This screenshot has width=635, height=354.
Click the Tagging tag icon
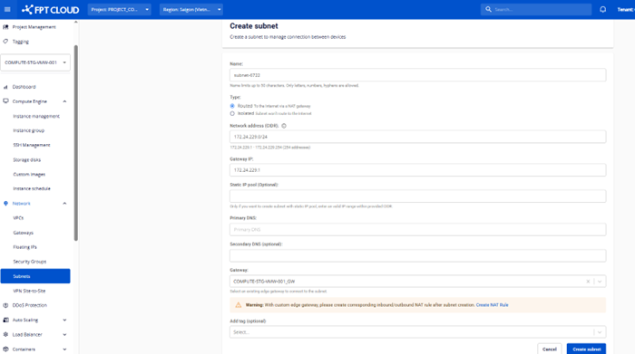pyautogui.click(x=5, y=42)
